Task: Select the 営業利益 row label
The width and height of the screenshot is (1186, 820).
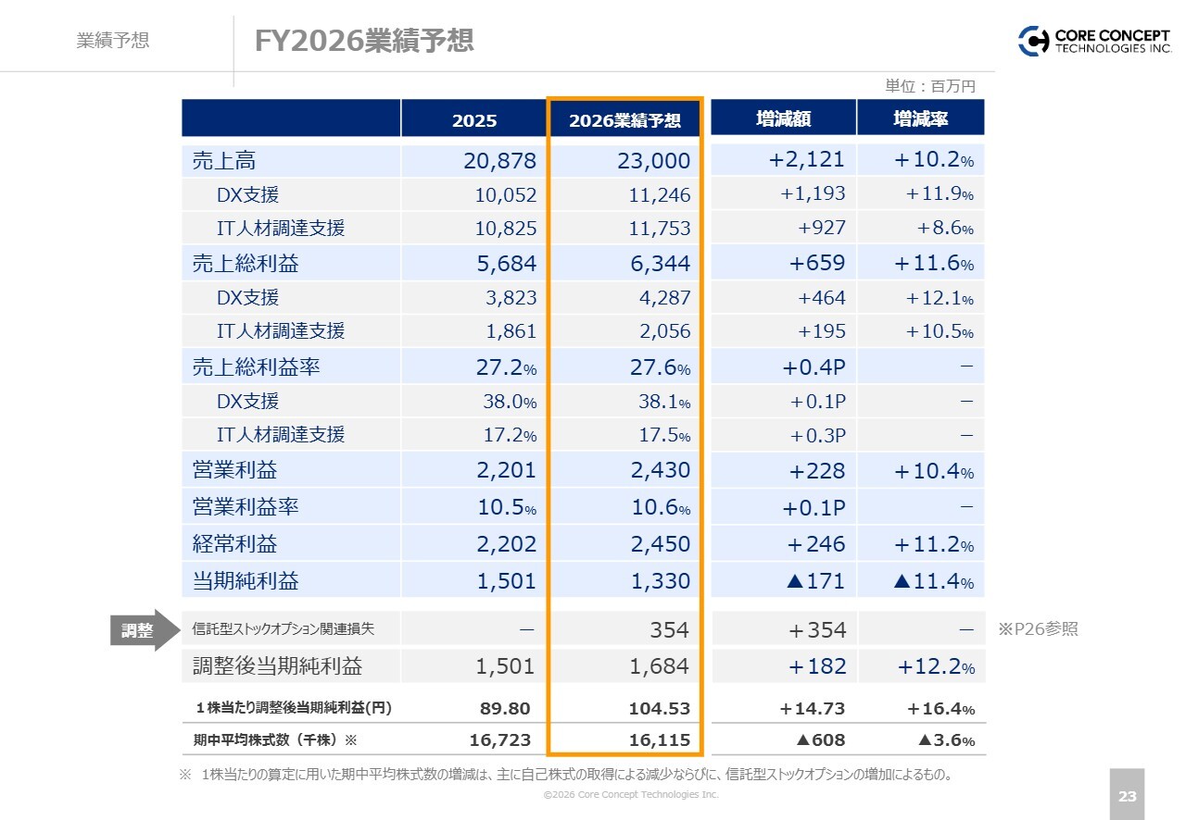Action: coord(234,470)
